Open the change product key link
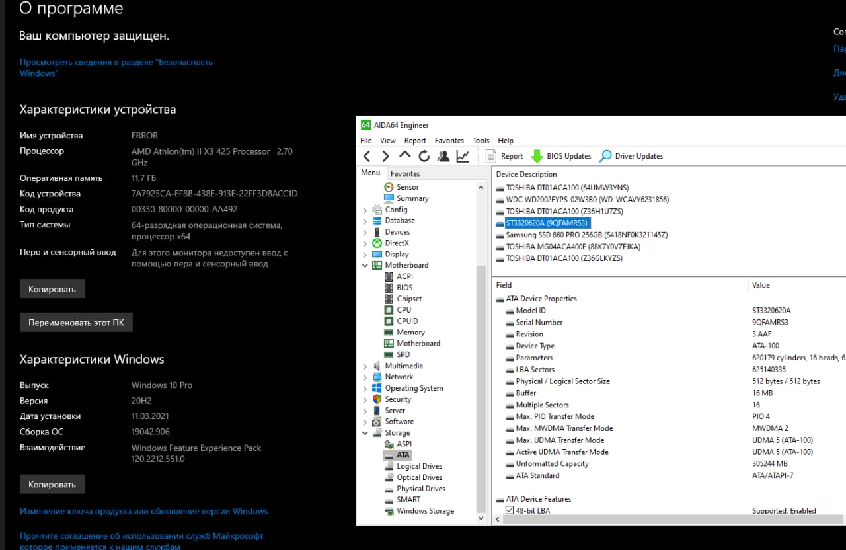Viewport: 846px width, 550px height. coord(143,511)
